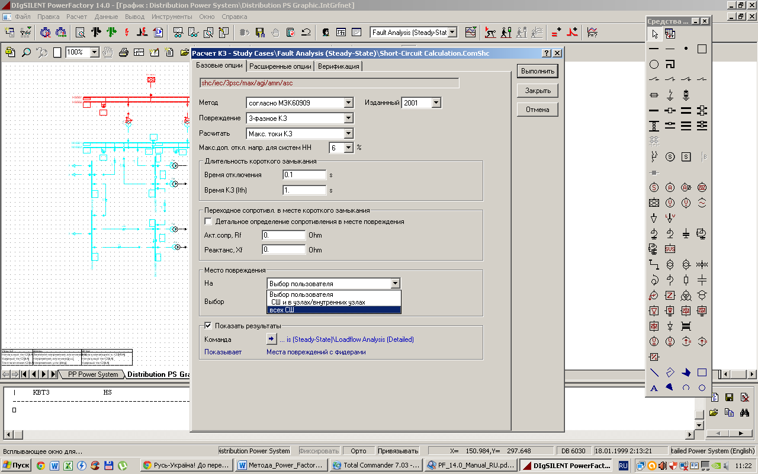758x474 pixels.
Task: Switch to PP Power System graphic tab
Action: [92, 374]
